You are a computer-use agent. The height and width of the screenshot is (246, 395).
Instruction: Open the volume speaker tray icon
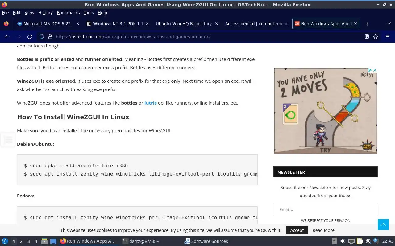(x=343, y=241)
